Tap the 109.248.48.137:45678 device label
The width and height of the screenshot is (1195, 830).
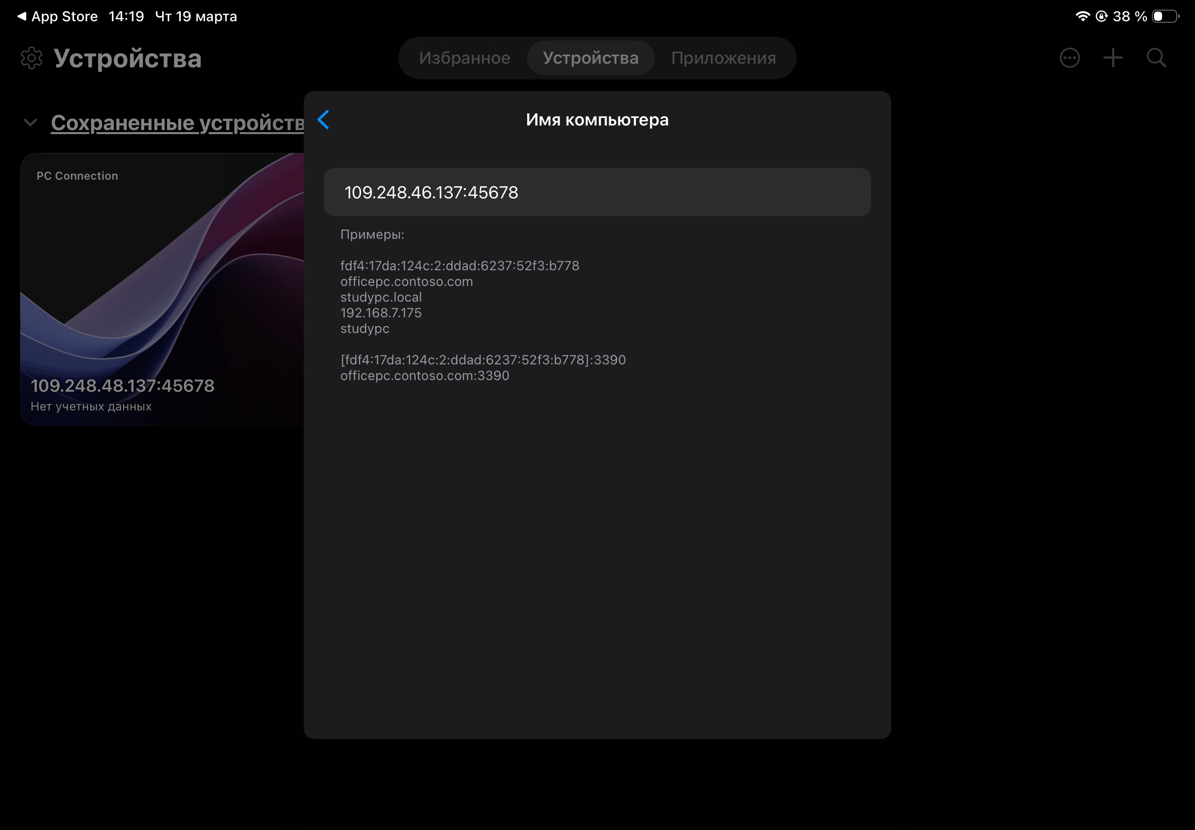point(123,385)
